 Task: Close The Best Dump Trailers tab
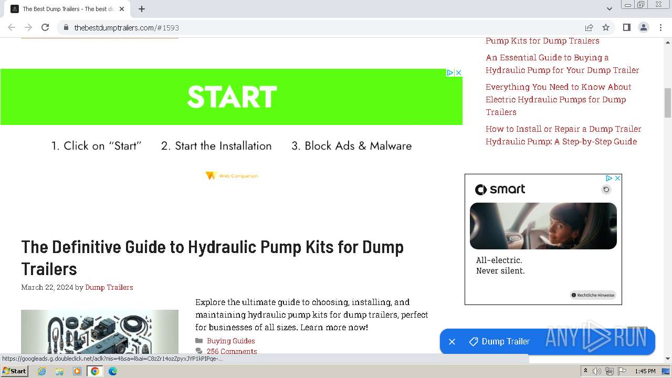click(122, 9)
